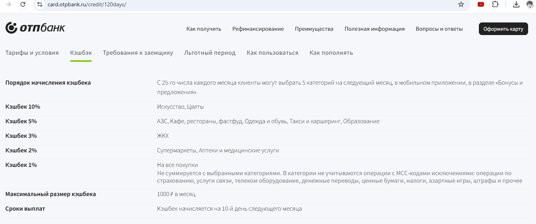
Task: Select Преимущества in the top navigation
Action: (x=314, y=29)
